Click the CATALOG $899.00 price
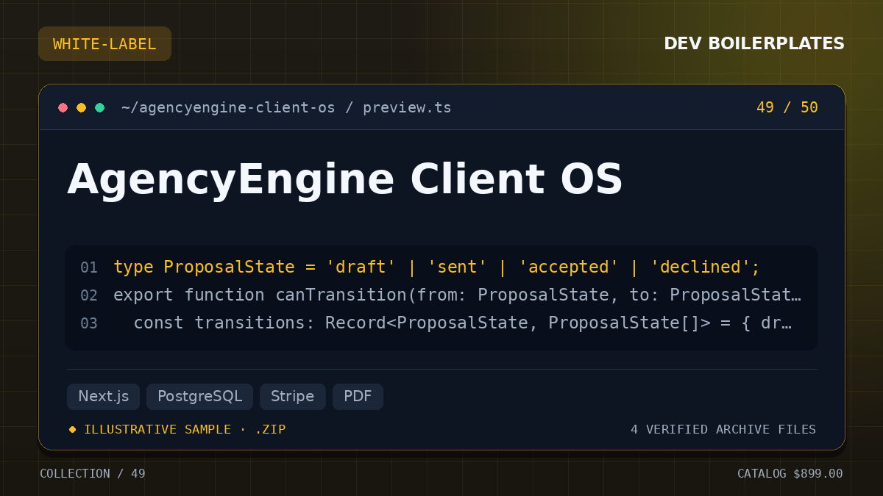Image resolution: width=883 pixels, height=496 pixels. pyautogui.click(x=790, y=474)
